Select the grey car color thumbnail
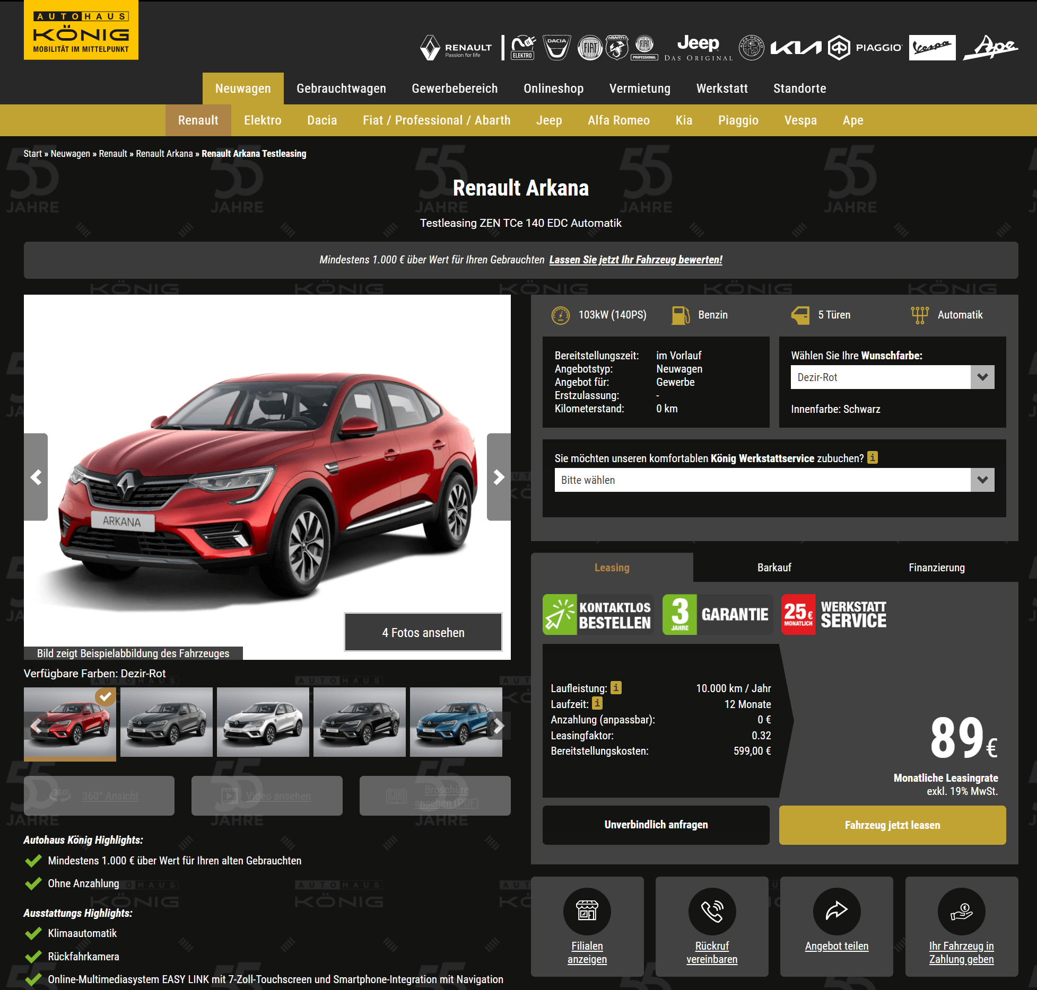 [x=167, y=722]
